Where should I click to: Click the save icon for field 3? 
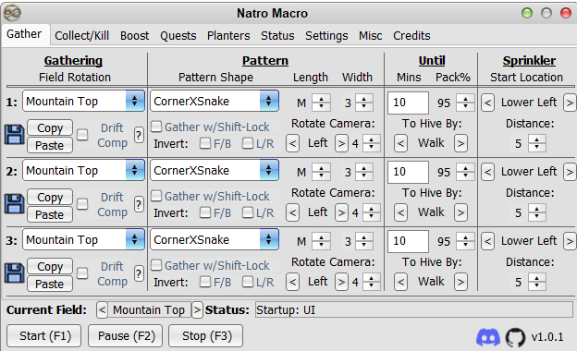tap(15, 273)
